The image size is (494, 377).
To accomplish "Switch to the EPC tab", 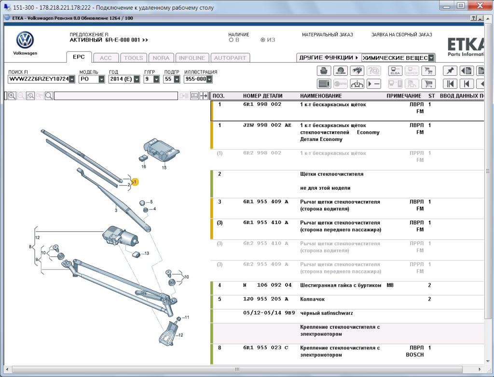I will (79, 57).
